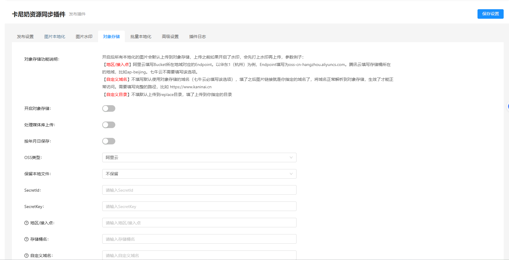The height and width of the screenshot is (260, 509).
Task: Click into the SecretId input field
Action: [x=199, y=190]
